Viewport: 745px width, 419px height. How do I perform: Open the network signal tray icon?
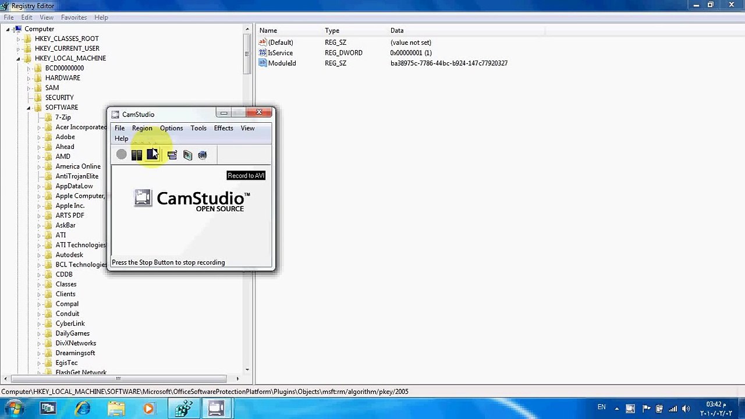673,409
